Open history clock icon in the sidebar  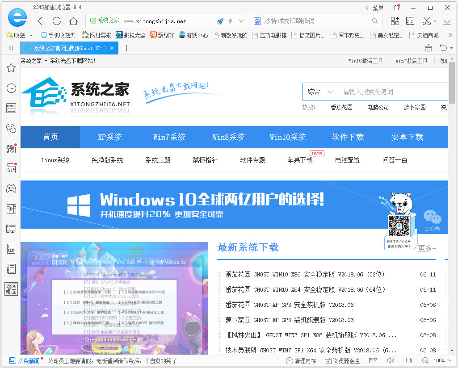pyautogui.click(x=11, y=88)
